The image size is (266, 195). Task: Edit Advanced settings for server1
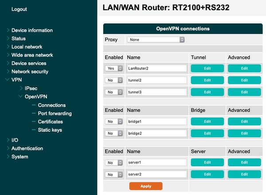[244, 163]
